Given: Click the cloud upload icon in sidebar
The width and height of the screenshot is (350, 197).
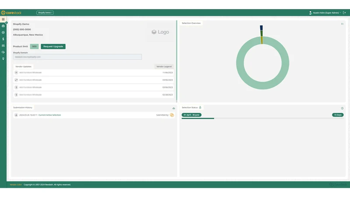Looking at the screenshot, I should [3, 52].
